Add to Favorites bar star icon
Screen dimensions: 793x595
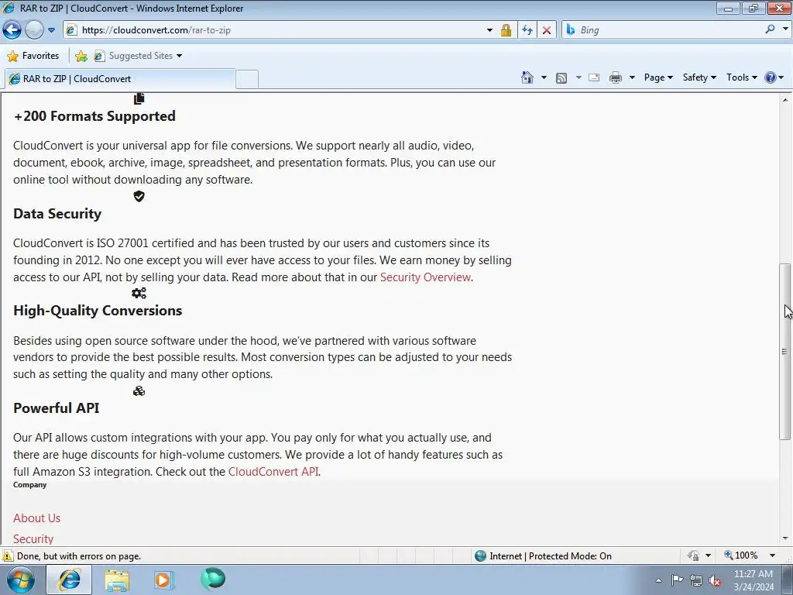click(x=81, y=56)
